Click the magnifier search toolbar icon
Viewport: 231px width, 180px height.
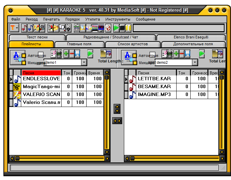click(83, 28)
